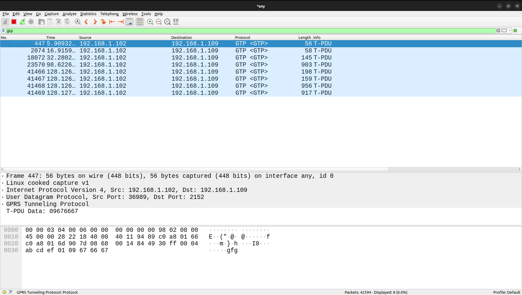Expand the Frame 447 details
This screenshot has height=295, width=522.
pos(3,176)
